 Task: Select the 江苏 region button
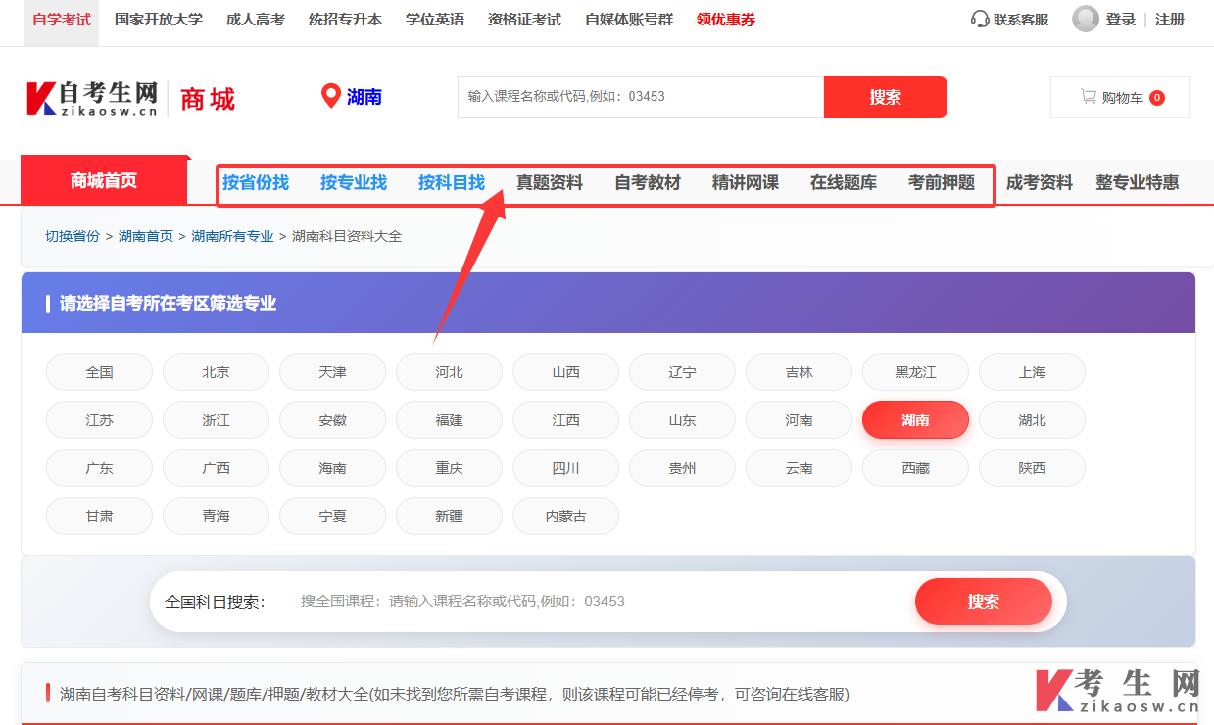(x=99, y=420)
